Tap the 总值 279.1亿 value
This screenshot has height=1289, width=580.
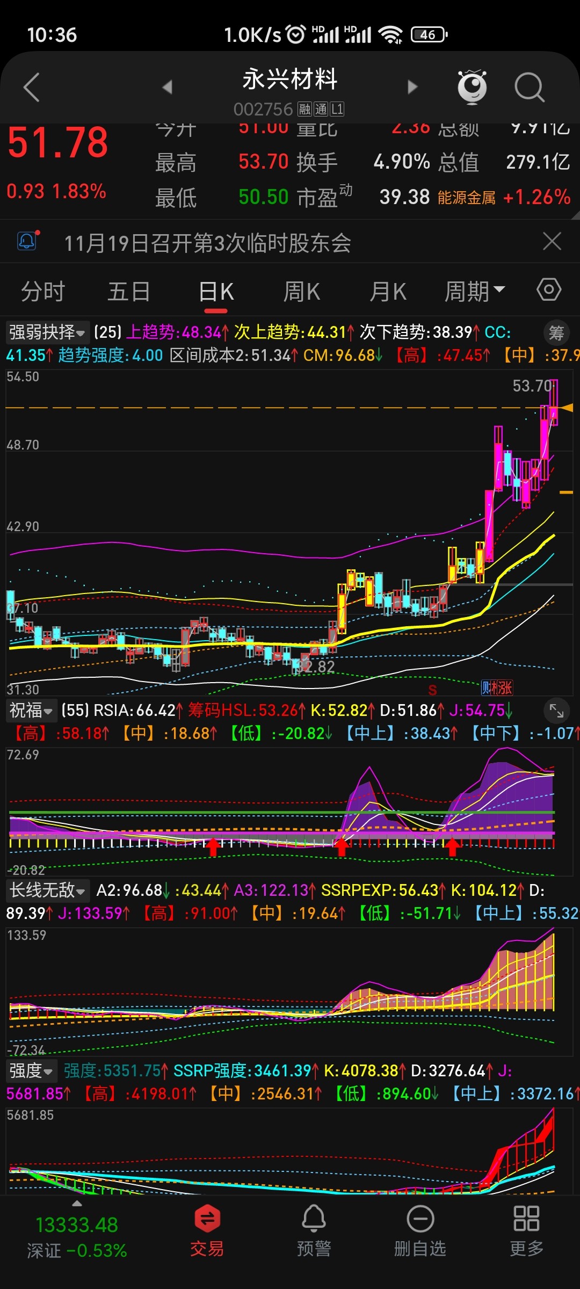point(504,162)
